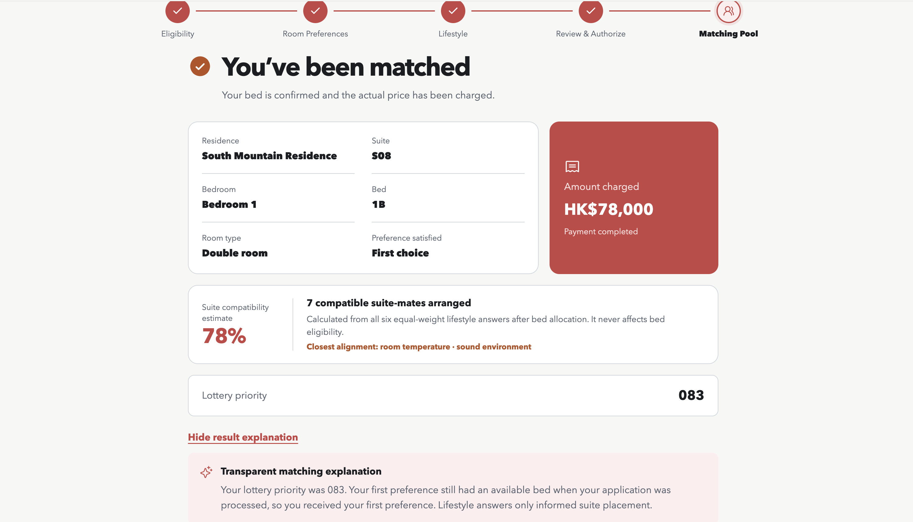Screen dimensions: 913x522
Task: Click the orange matched confirmation checkmark
Action: point(200,66)
